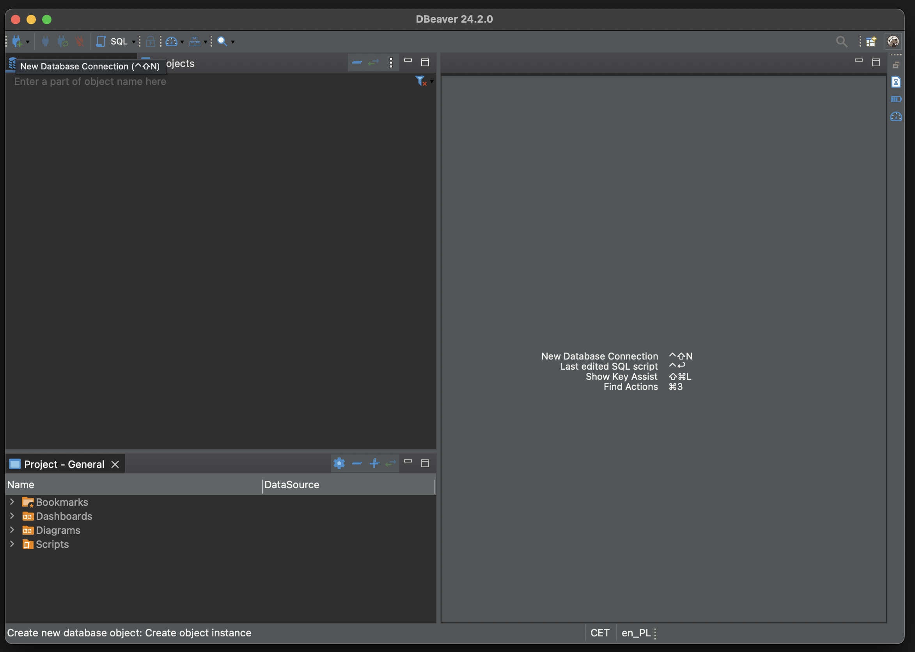Expand the Bookmarks tree item
The width and height of the screenshot is (915, 652).
(x=11, y=502)
